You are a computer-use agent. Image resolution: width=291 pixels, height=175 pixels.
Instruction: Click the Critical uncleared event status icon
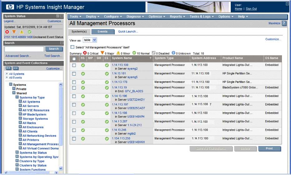point(7,32)
